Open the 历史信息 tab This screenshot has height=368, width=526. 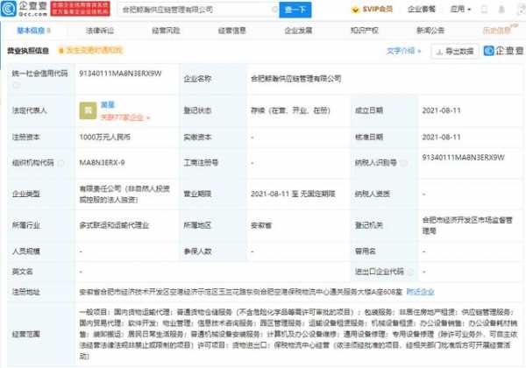coord(496,30)
